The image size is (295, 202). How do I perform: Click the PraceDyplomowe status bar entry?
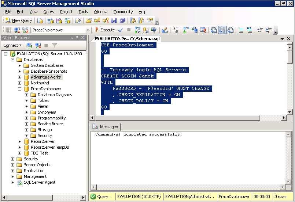pyautogui.click(x=234, y=197)
